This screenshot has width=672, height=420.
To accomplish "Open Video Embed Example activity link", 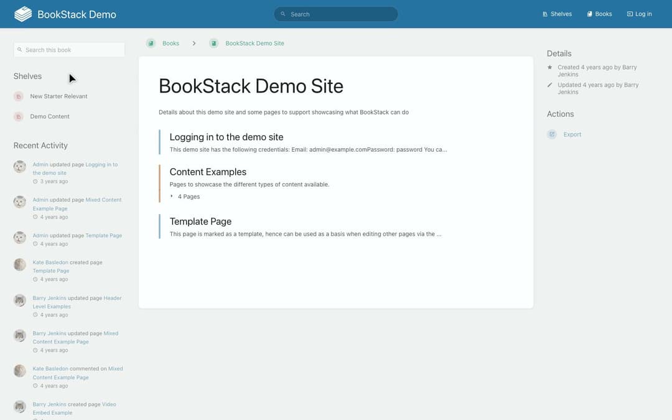I will tap(74, 408).
